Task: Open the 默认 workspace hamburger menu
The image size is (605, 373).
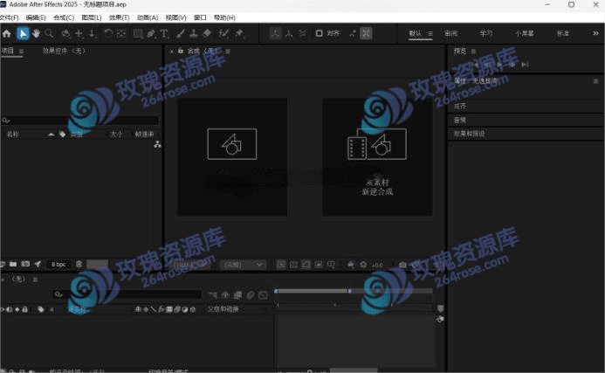Action: coord(430,33)
